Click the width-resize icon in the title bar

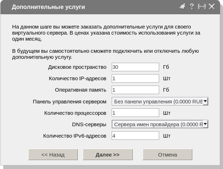pos(202,7)
